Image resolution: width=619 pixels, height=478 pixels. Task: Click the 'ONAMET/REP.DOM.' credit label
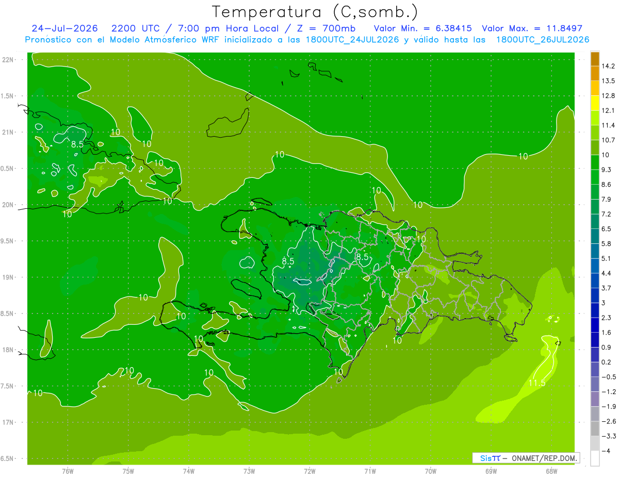(544, 458)
